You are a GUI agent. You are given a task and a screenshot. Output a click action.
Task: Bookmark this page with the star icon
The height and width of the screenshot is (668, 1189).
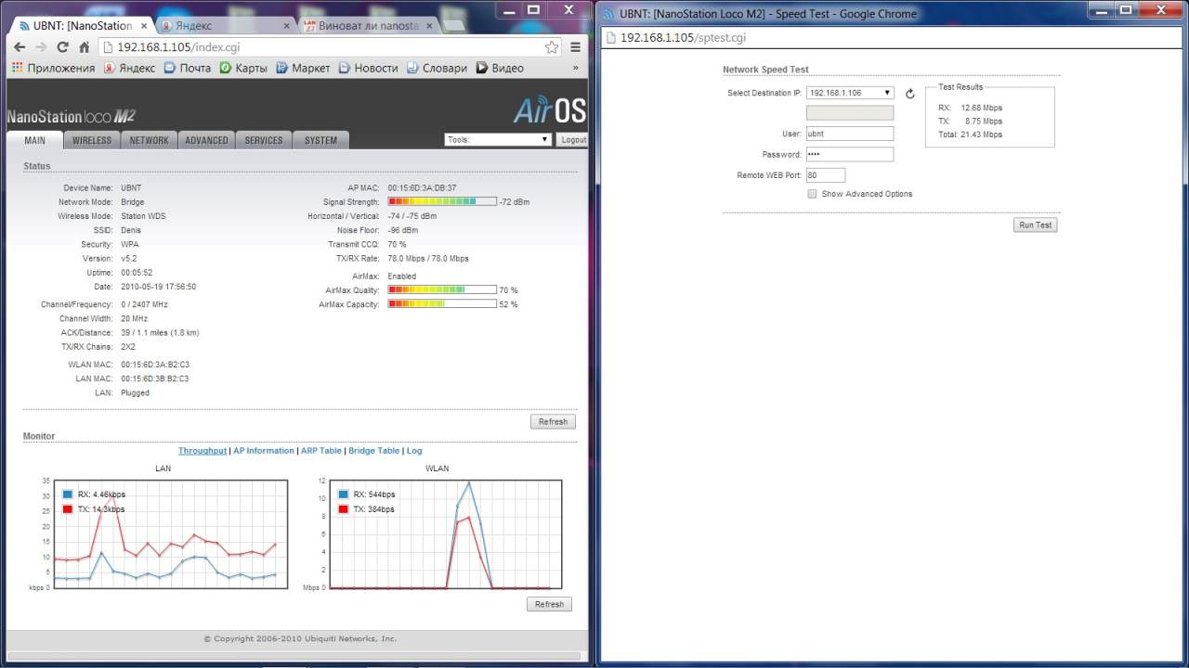[552, 47]
